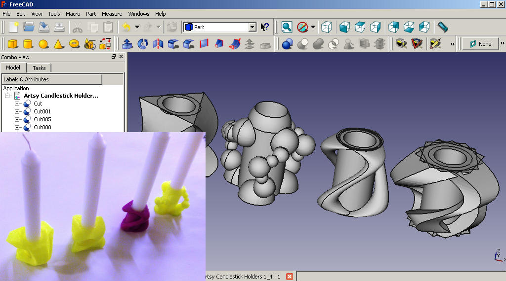Viewport: 506px width, 281px height.
Task: Create a Torus solid
Action: 74,44
